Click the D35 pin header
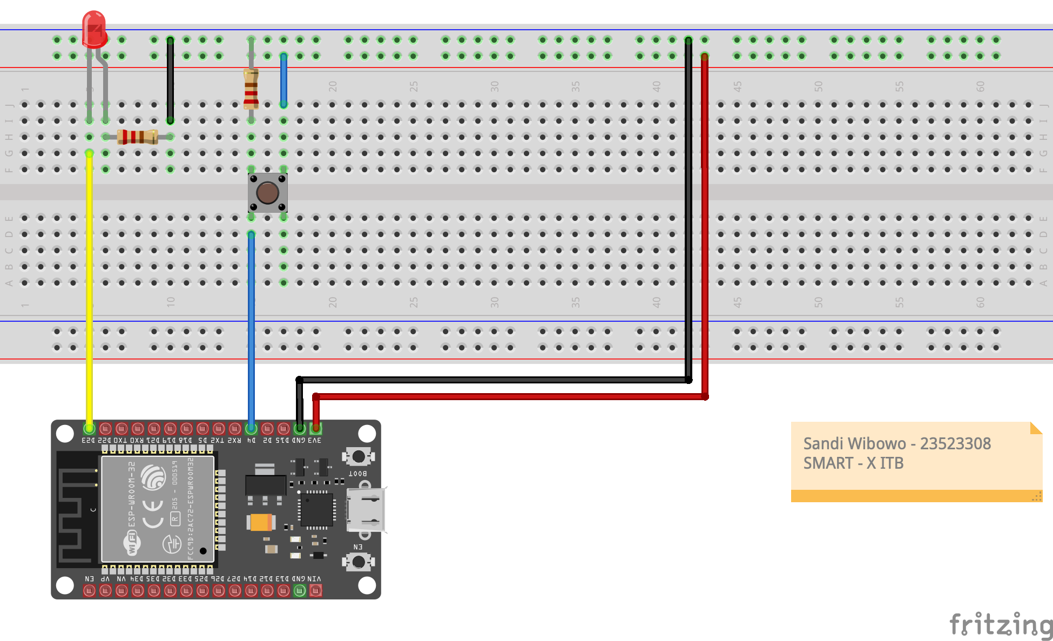The image size is (1053, 641). pos(154,591)
